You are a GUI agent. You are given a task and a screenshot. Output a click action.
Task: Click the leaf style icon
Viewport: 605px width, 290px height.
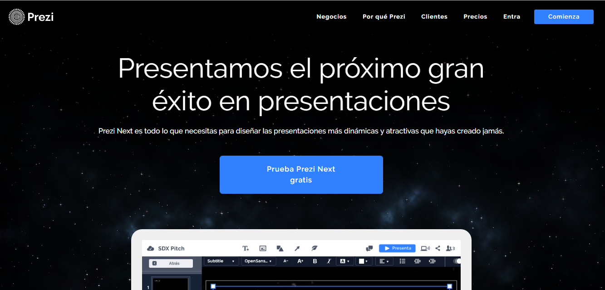314,248
